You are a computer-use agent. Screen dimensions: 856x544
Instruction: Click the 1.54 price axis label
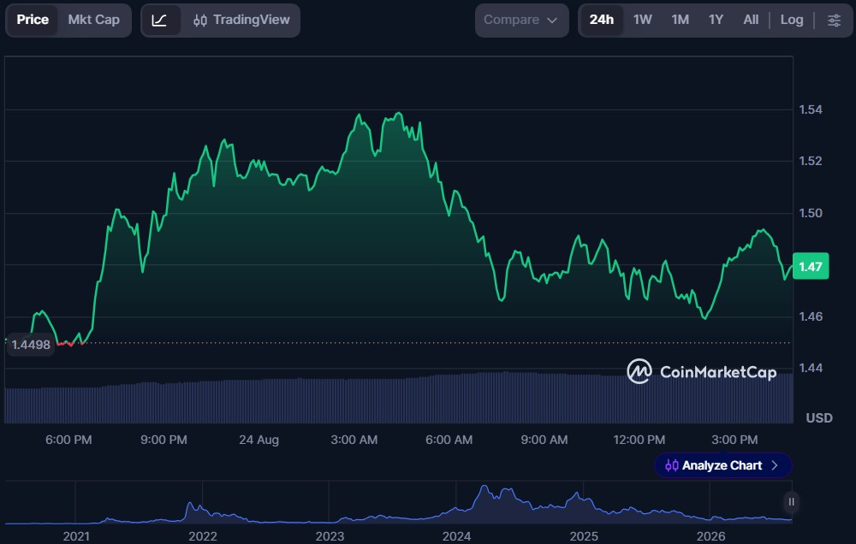pyautogui.click(x=810, y=109)
